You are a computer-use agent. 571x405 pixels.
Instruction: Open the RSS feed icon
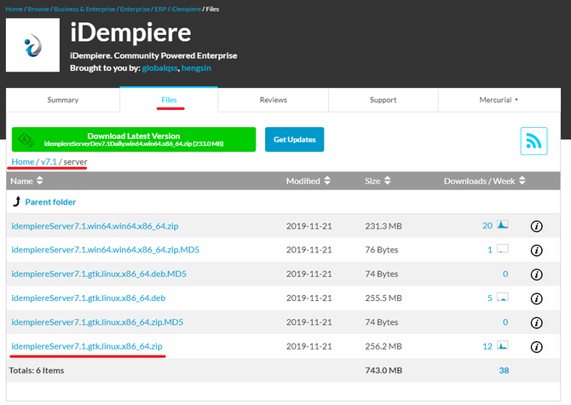(x=534, y=141)
